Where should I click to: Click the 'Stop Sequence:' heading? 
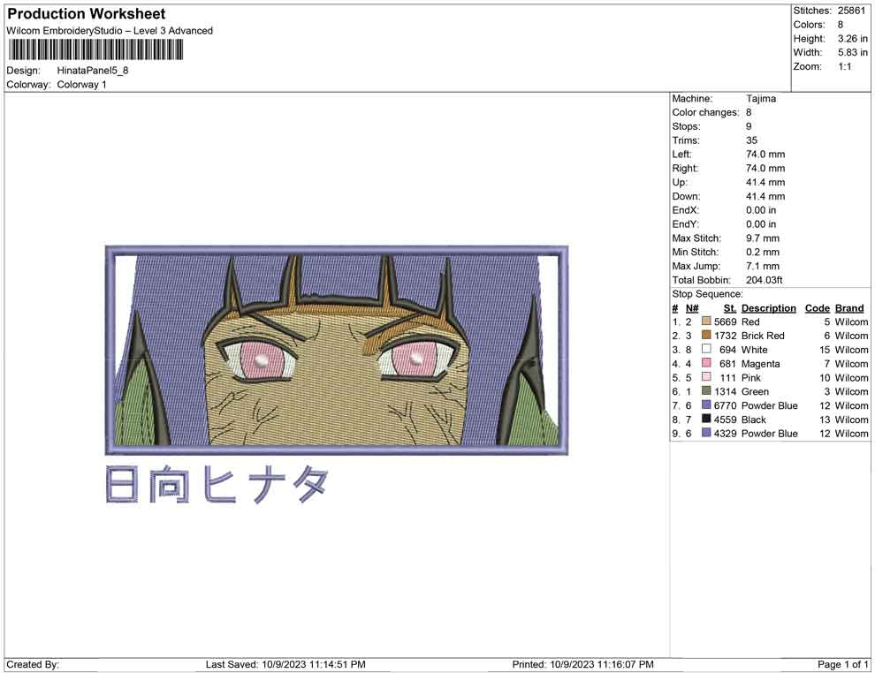click(708, 294)
